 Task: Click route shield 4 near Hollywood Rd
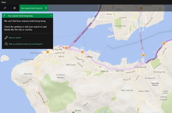[x=82, y=52]
